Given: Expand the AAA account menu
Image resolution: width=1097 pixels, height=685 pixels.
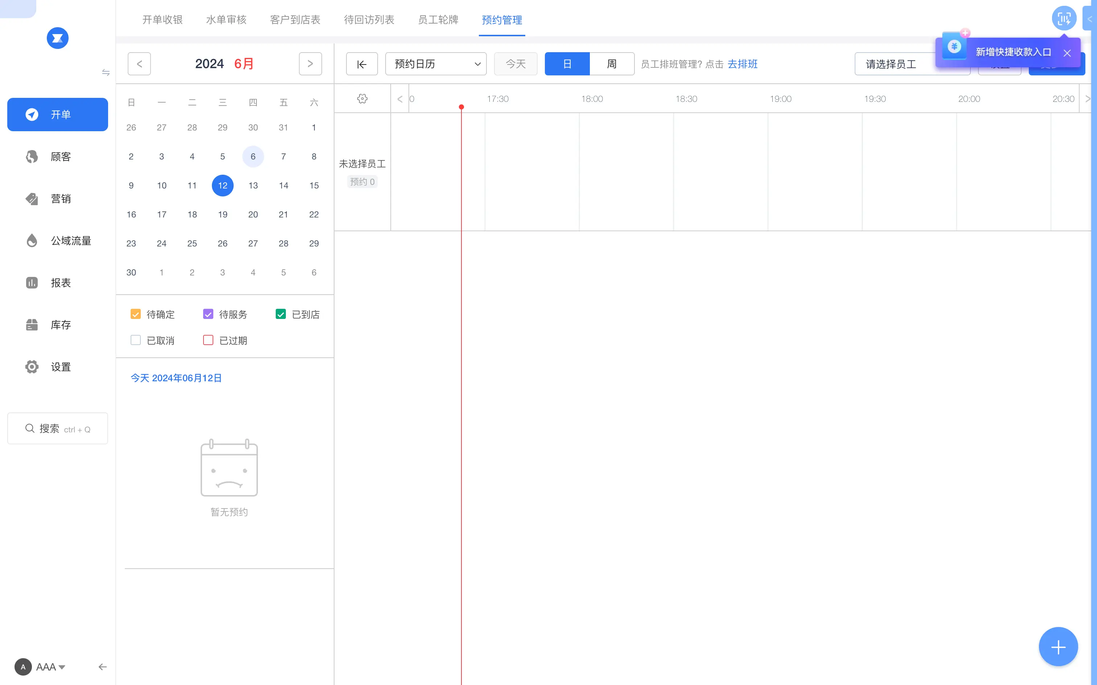Looking at the screenshot, I should coord(50,667).
